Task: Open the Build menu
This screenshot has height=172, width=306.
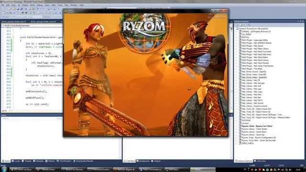Action: (33, 5)
